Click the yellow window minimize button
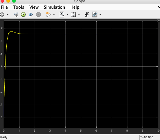160x140 pixels. click(8, 1)
